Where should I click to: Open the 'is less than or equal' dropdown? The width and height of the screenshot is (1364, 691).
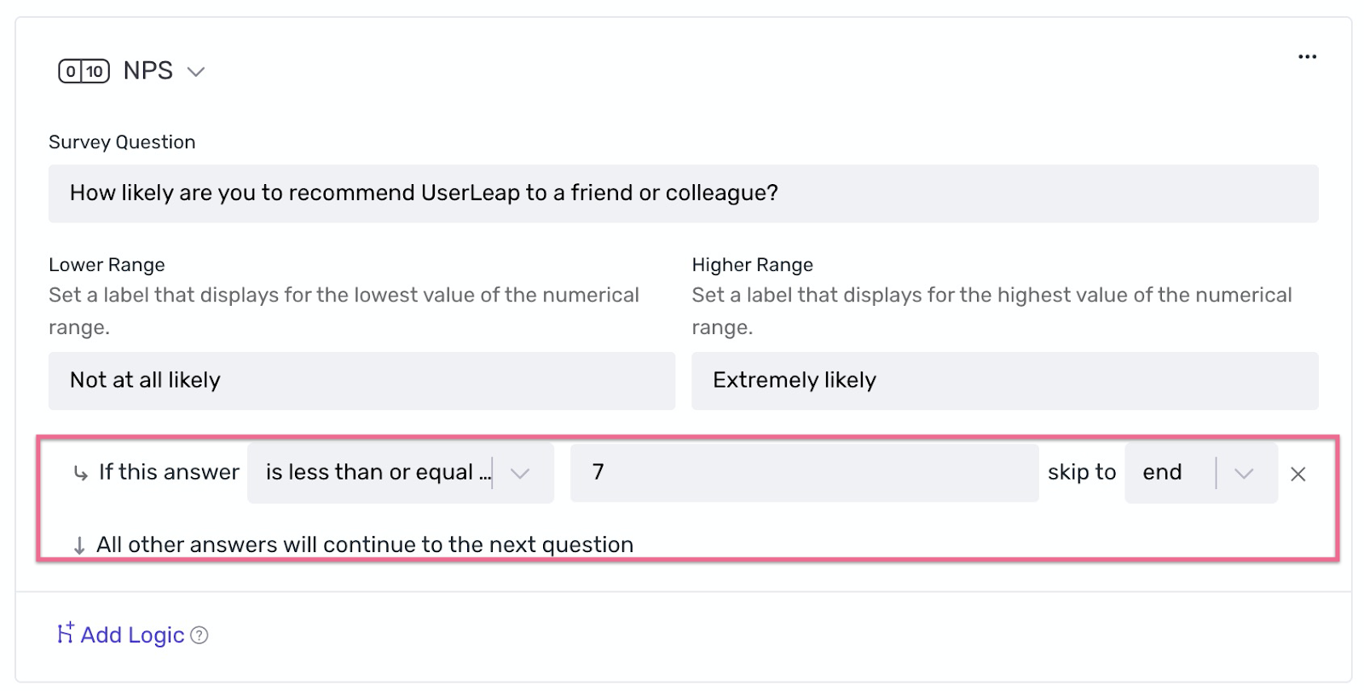pos(401,473)
